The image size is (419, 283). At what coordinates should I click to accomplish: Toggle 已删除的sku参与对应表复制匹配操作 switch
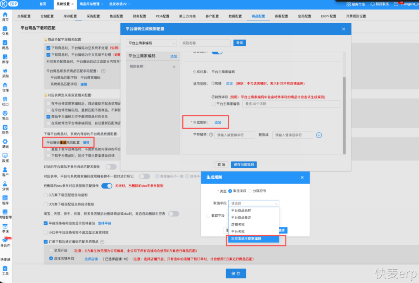[x=107, y=186]
